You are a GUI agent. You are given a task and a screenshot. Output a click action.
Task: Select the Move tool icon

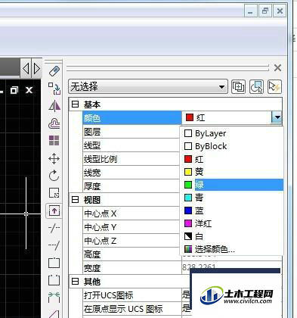(x=54, y=158)
